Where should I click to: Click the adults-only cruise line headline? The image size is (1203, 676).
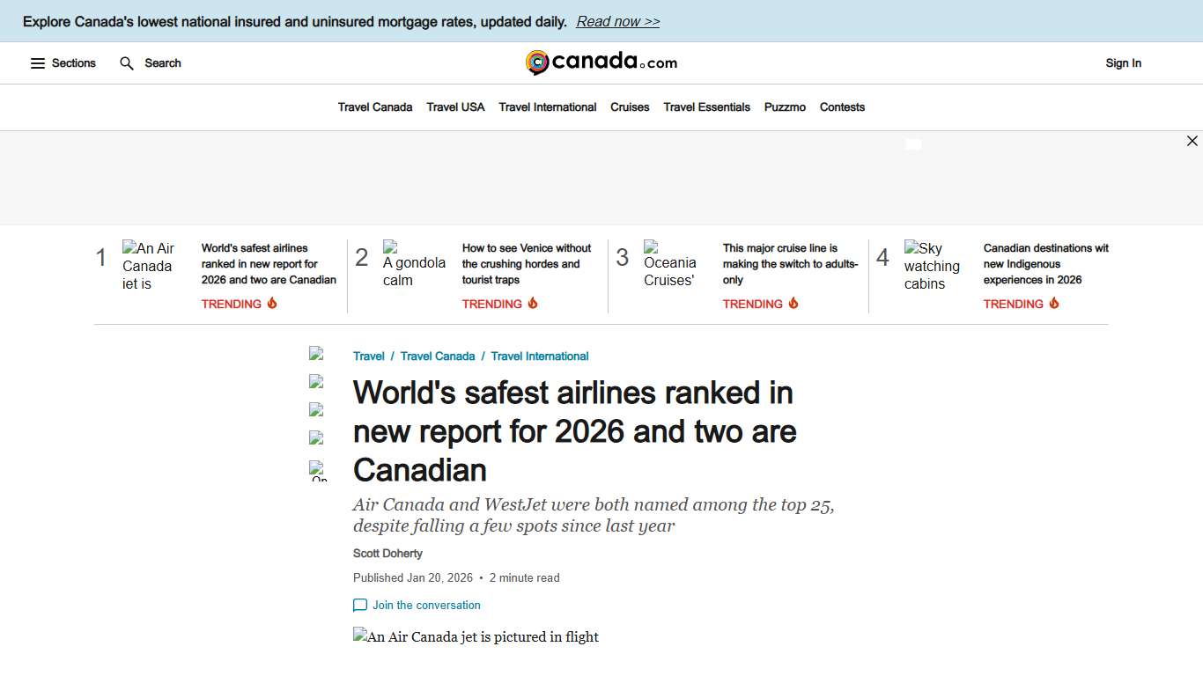pos(788,263)
